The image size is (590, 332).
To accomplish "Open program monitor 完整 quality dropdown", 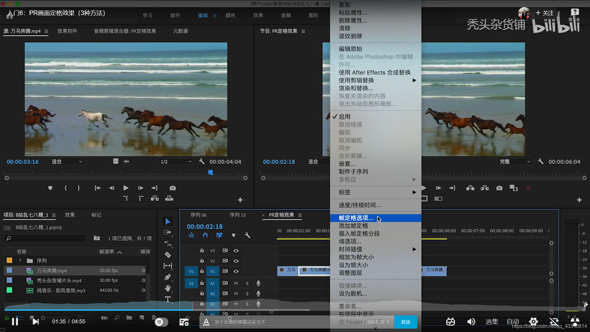I will (x=514, y=162).
